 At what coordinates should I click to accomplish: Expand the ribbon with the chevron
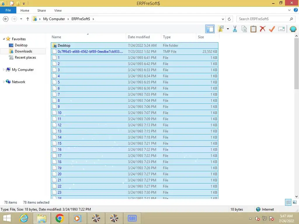click(x=289, y=10)
